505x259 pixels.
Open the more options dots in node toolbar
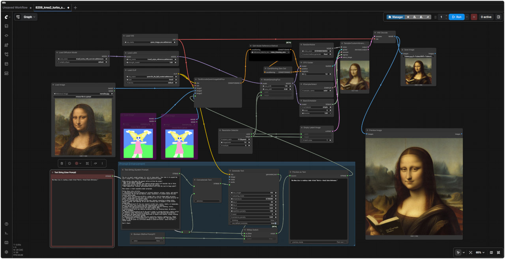tap(102, 163)
